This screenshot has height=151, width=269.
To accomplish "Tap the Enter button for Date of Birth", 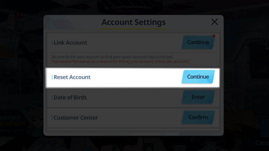I will coord(198,97).
